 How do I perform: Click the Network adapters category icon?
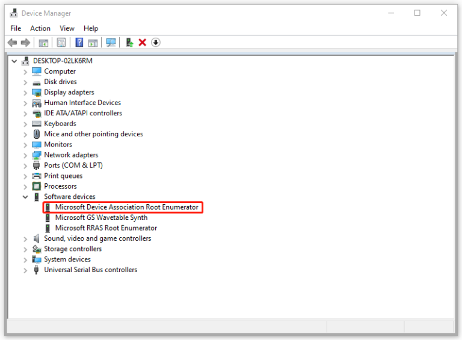click(37, 155)
